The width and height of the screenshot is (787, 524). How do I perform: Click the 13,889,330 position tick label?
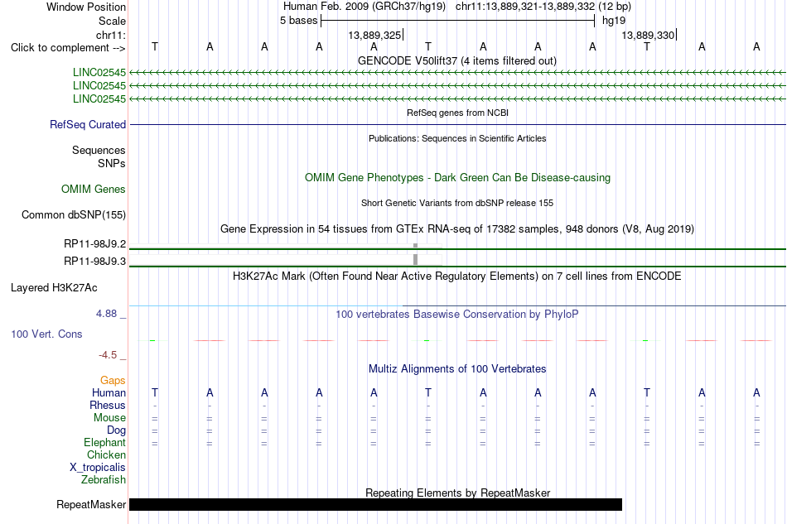click(648, 35)
